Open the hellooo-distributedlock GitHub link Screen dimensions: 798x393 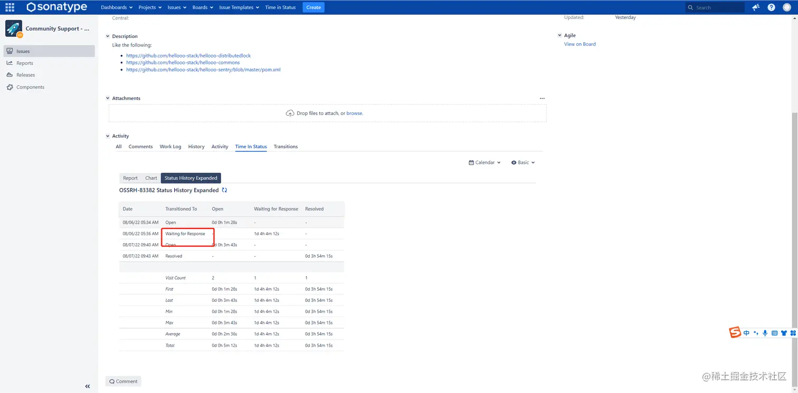tap(188, 55)
